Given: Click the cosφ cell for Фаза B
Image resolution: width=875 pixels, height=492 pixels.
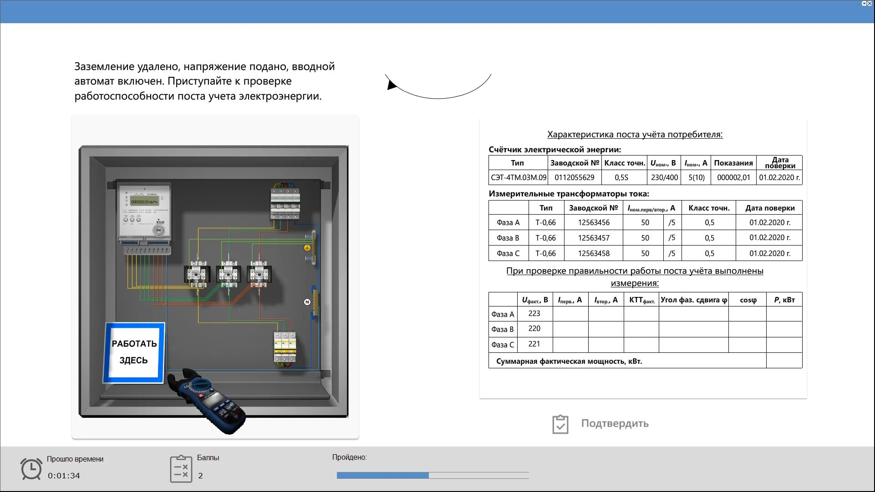Looking at the screenshot, I should [x=747, y=329].
